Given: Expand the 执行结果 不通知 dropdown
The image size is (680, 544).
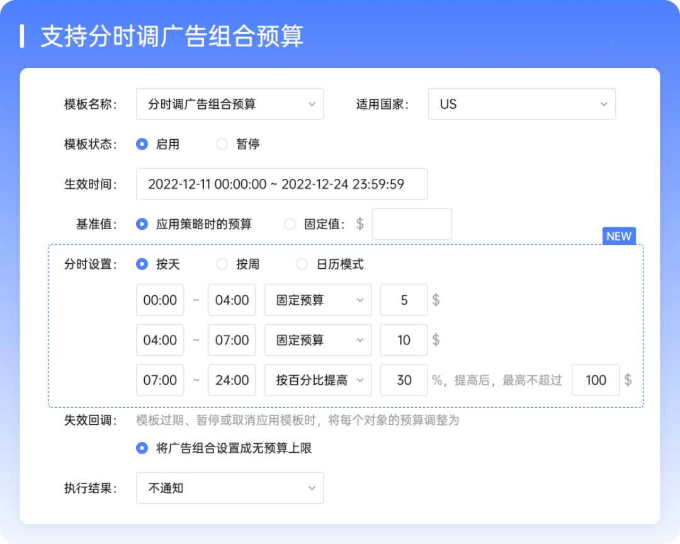Looking at the screenshot, I should [x=229, y=488].
